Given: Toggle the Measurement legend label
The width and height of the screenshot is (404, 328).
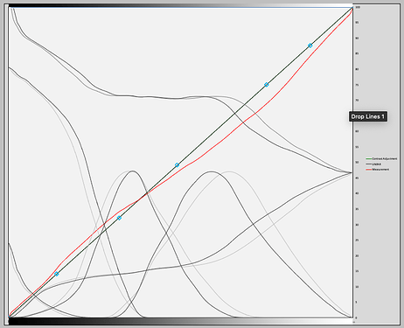Looking at the screenshot, I should (x=380, y=170).
